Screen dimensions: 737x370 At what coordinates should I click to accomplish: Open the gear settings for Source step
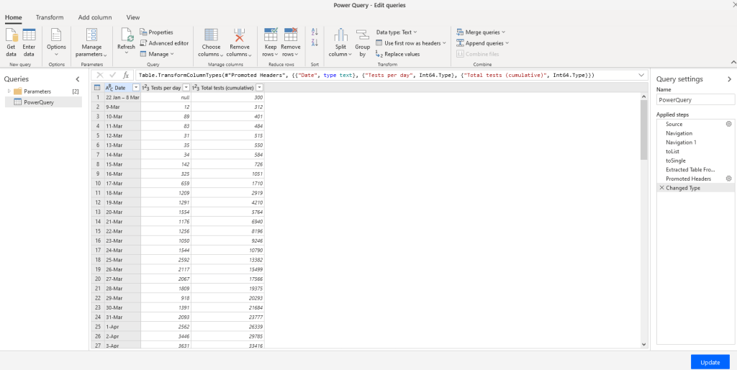[x=728, y=124]
